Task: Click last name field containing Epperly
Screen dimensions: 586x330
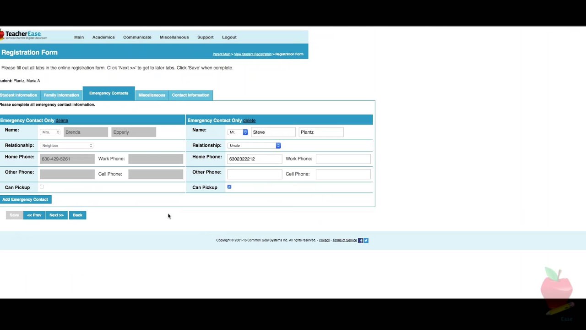Action: [x=134, y=132]
